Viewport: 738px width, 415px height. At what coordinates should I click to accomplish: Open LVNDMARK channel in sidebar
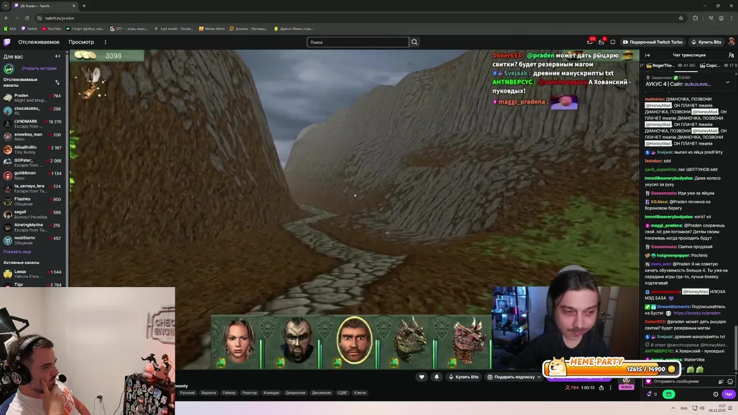point(33,123)
